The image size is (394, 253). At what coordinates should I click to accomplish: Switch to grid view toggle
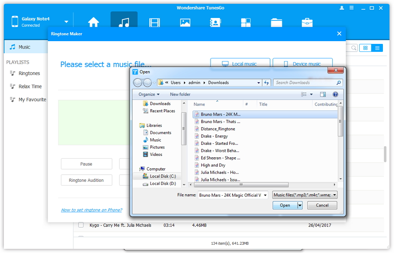pyautogui.click(x=365, y=48)
